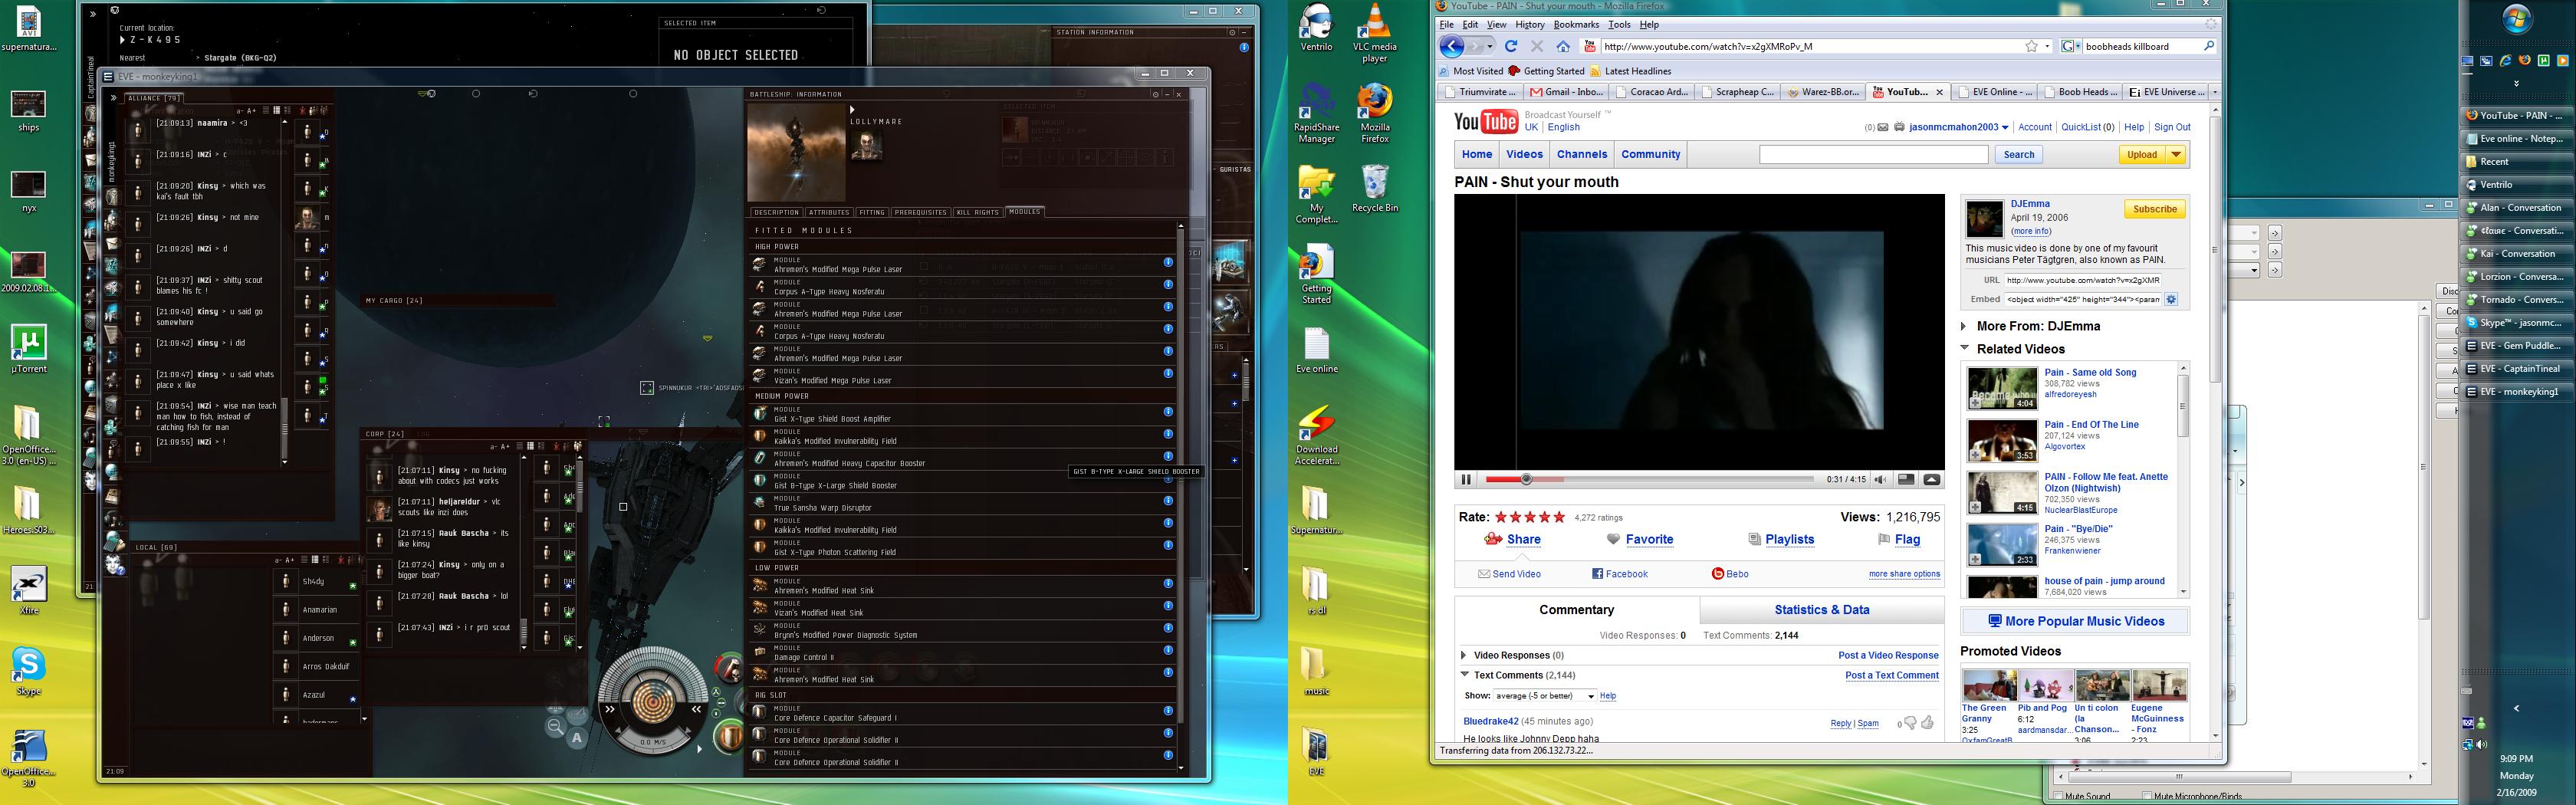Screen dimensions: 2576x805
Task: Open Upload button dropdown arrow
Action: pyautogui.click(x=2176, y=154)
